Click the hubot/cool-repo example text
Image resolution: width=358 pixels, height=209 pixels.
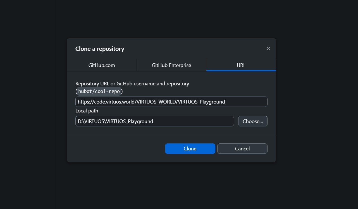click(99, 92)
